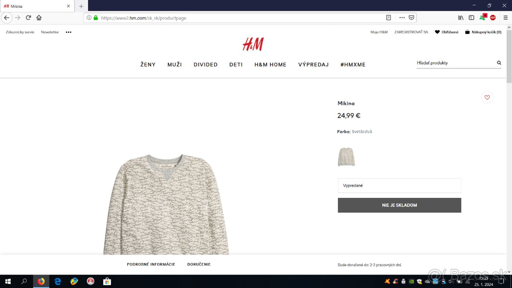Click the H&M logo
This screenshot has width=512, height=288.
click(x=253, y=44)
